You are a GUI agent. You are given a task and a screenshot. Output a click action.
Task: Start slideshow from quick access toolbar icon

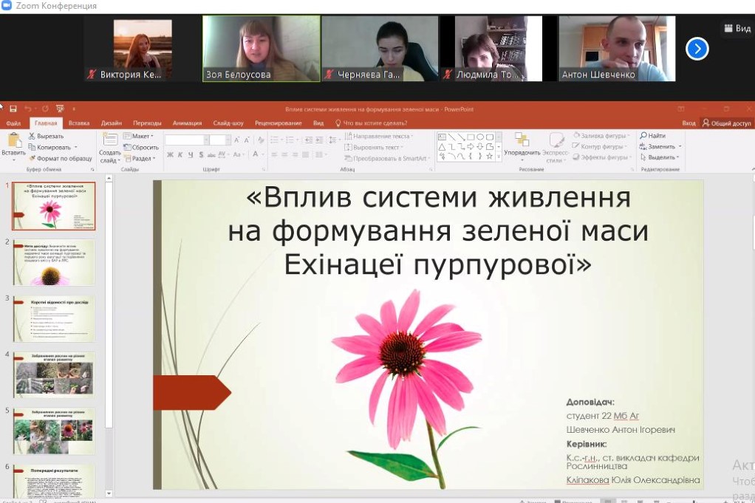pos(60,109)
